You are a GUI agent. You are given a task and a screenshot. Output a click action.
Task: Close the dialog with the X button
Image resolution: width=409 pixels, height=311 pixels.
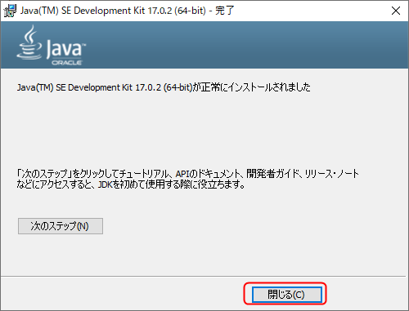tap(396, 11)
